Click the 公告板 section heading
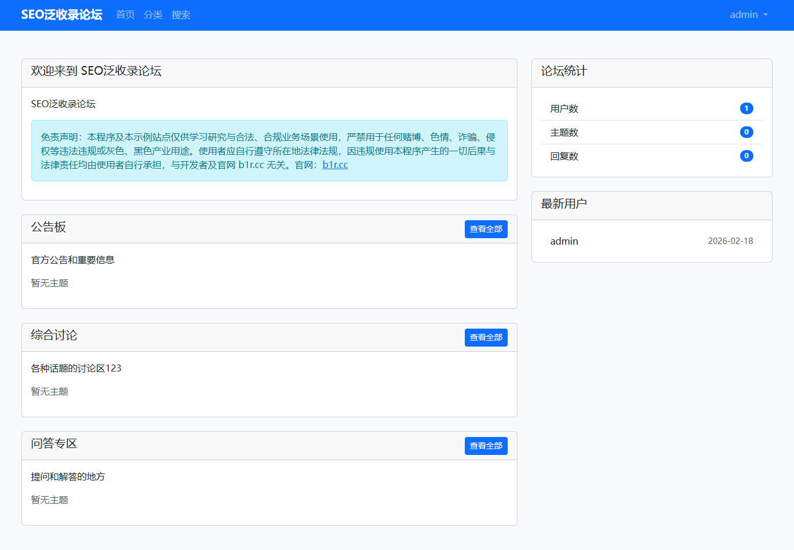The width and height of the screenshot is (794, 550). click(x=49, y=227)
